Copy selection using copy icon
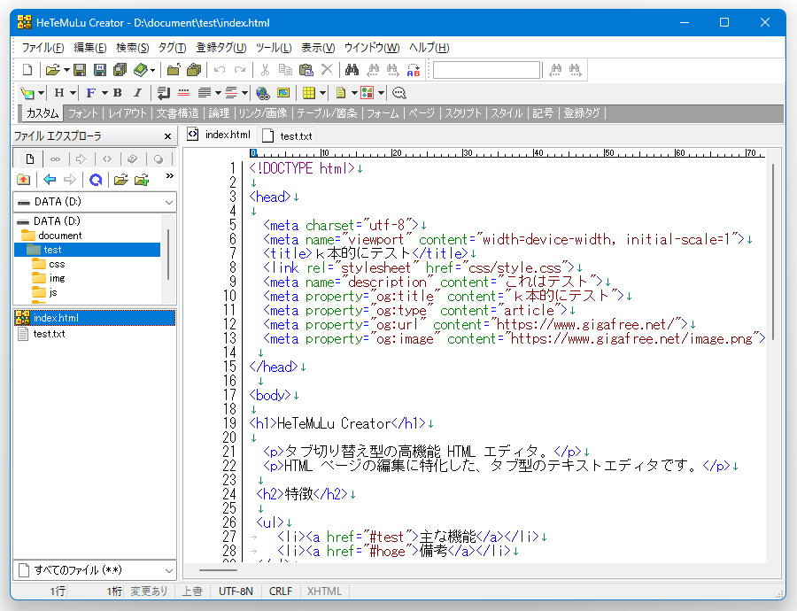 [285, 70]
